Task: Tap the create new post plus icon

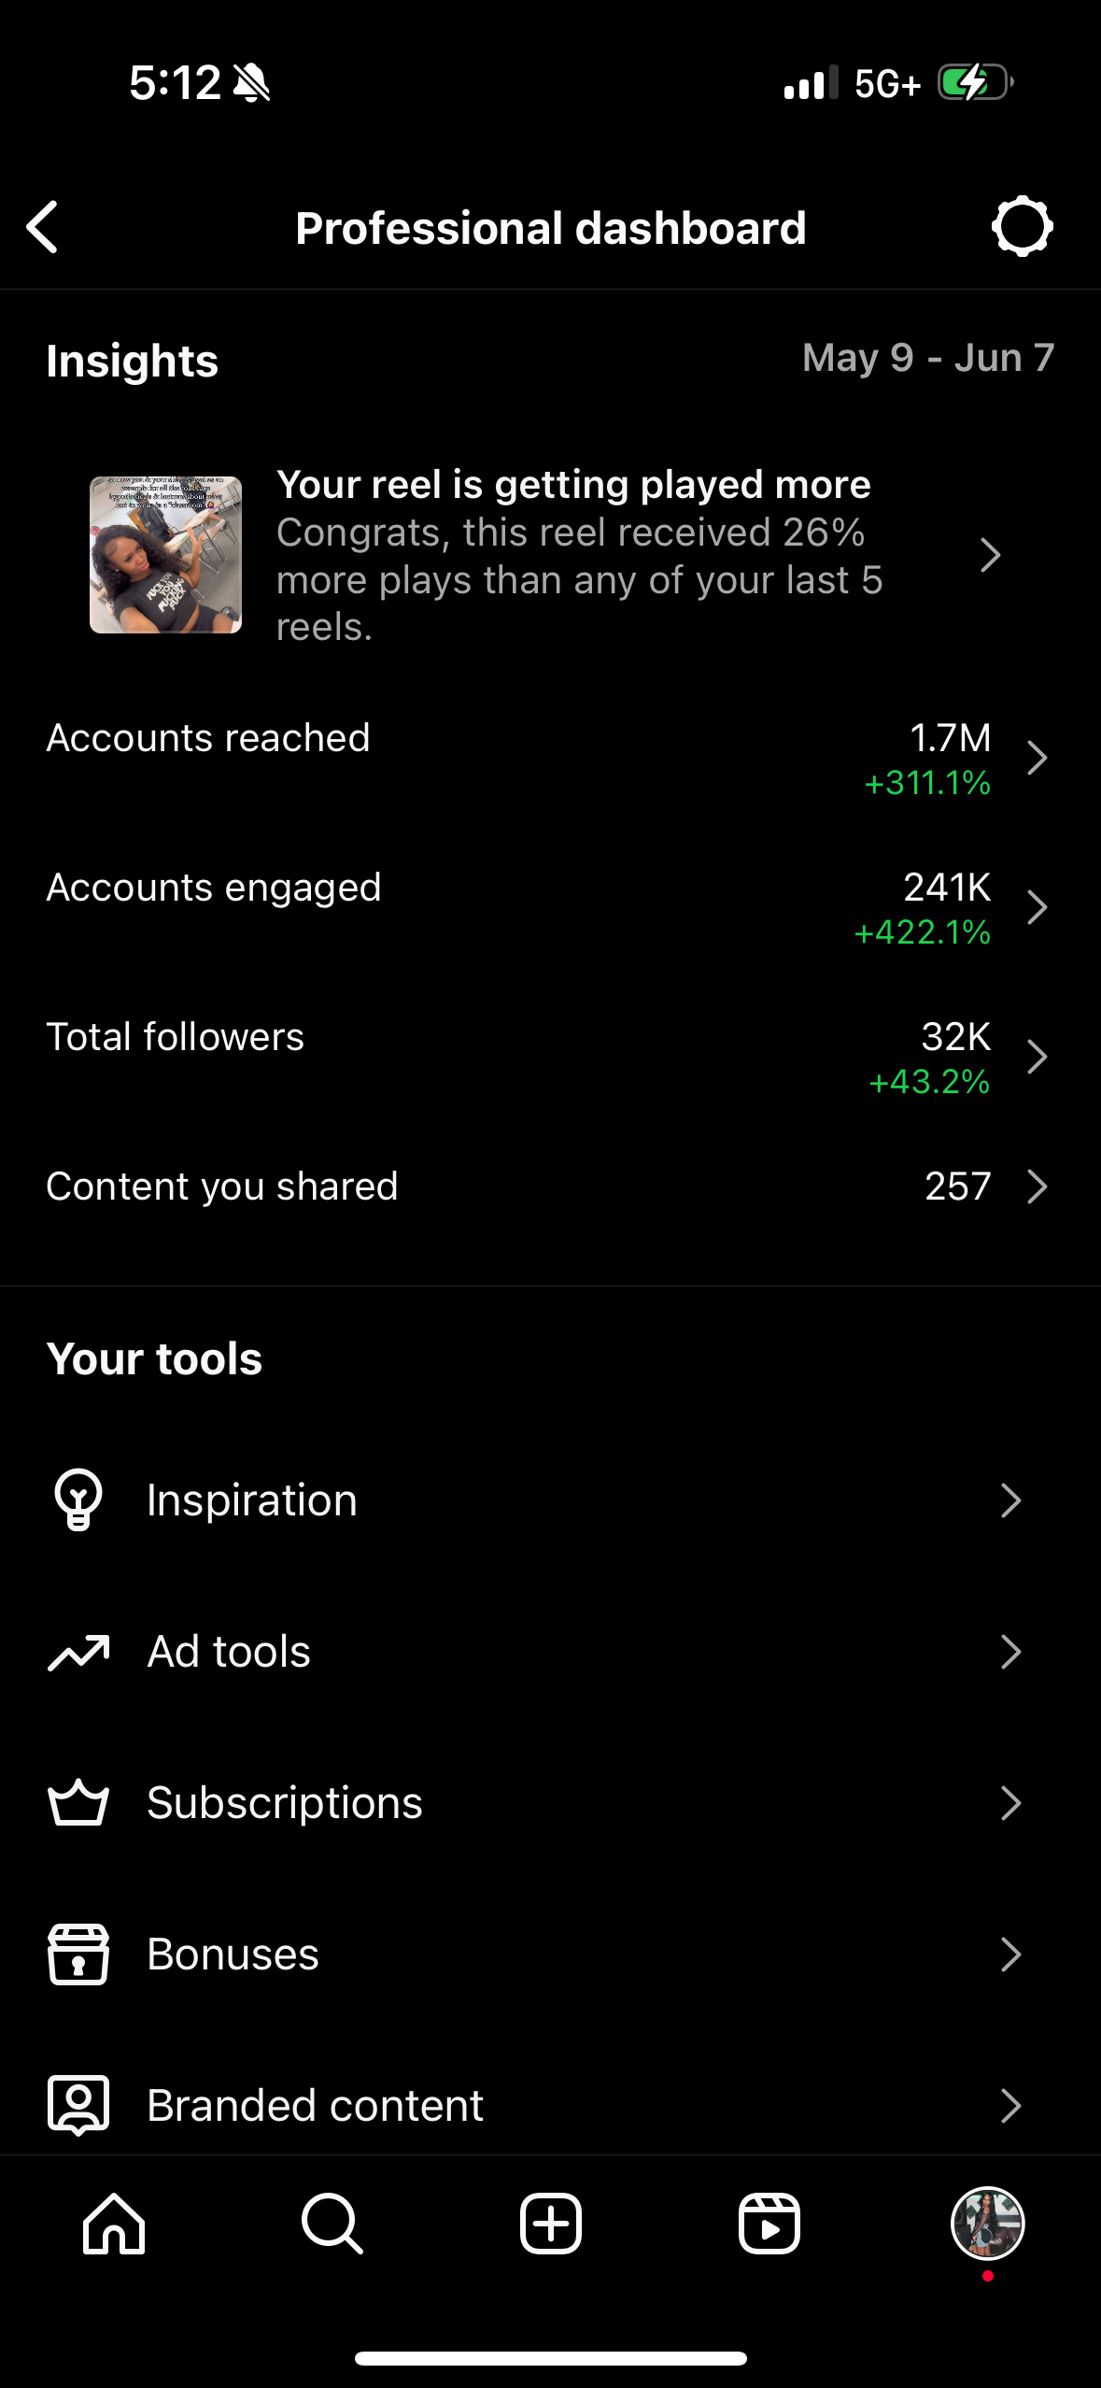Action: (x=551, y=2224)
